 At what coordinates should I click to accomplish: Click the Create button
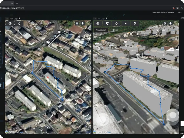pyautogui.click(x=108, y=38)
